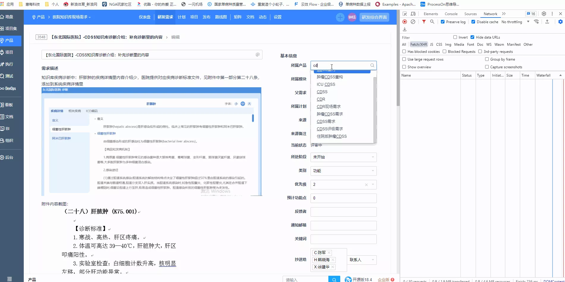Select the inspect element picker icon
This screenshot has width=565, height=282.
click(x=405, y=14)
